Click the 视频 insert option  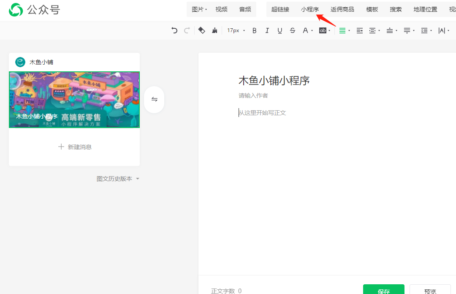click(x=221, y=9)
